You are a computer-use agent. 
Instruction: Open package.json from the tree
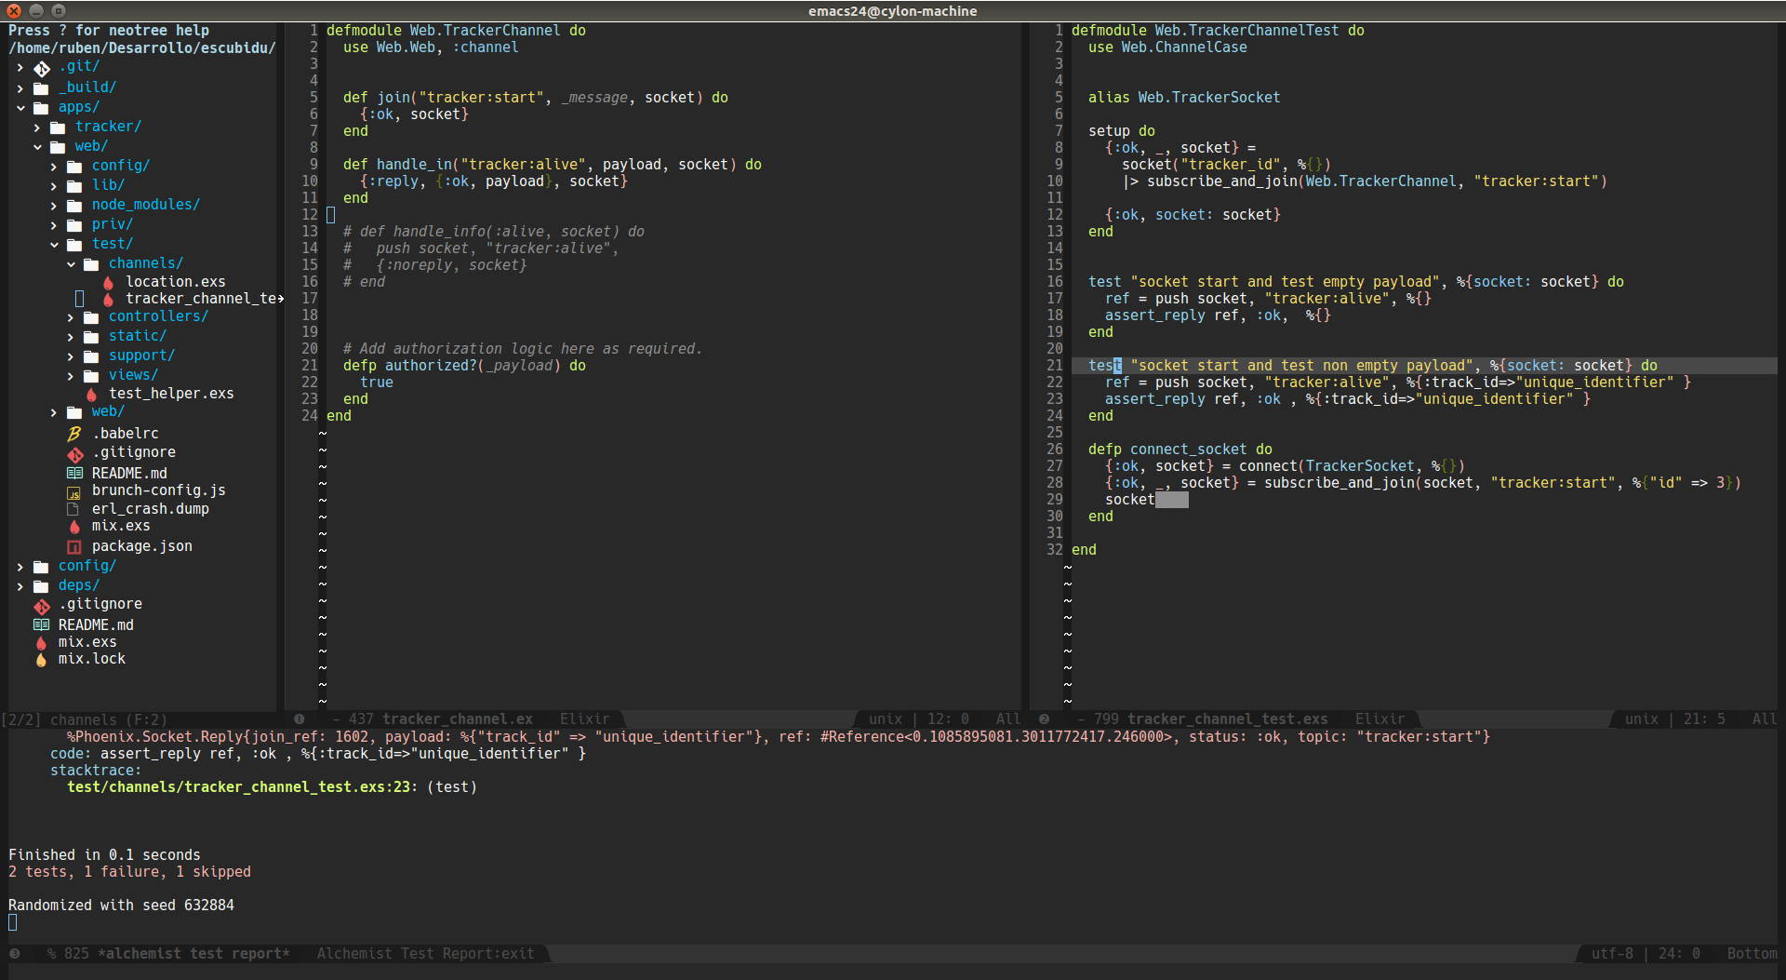141,546
